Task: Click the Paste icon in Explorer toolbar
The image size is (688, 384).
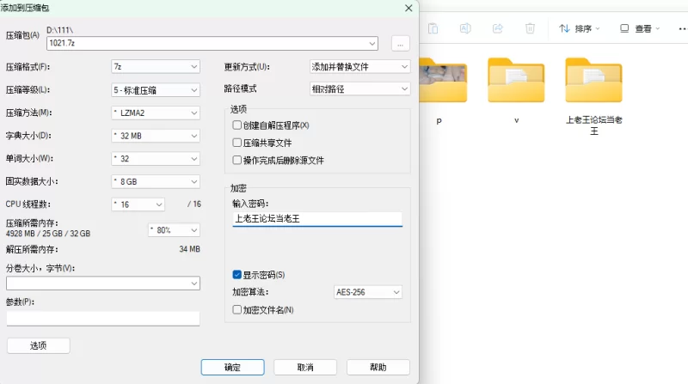Action: pos(433,28)
